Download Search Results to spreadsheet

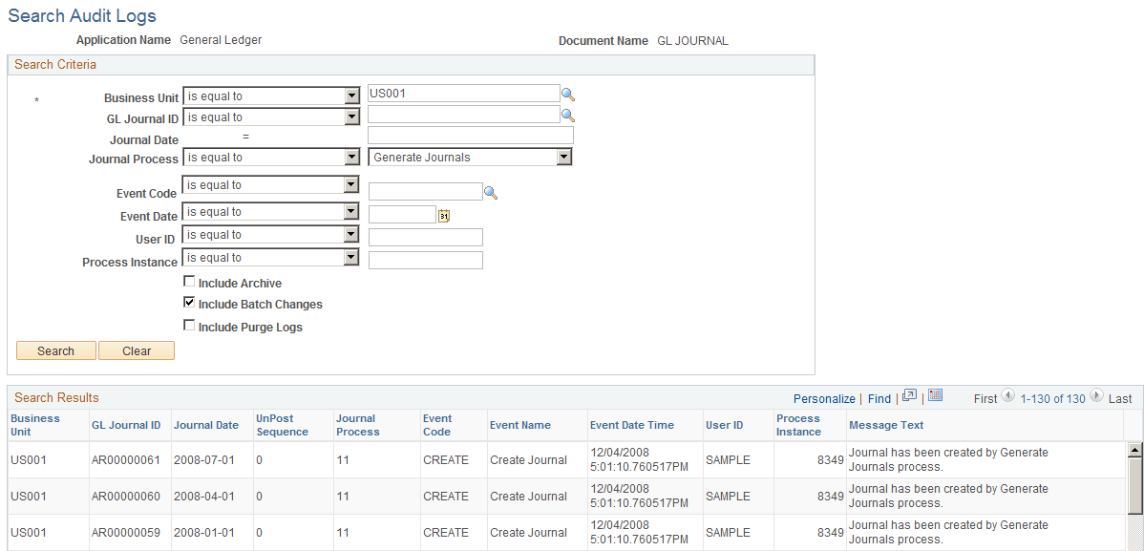pyautogui.click(x=935, y=395)
